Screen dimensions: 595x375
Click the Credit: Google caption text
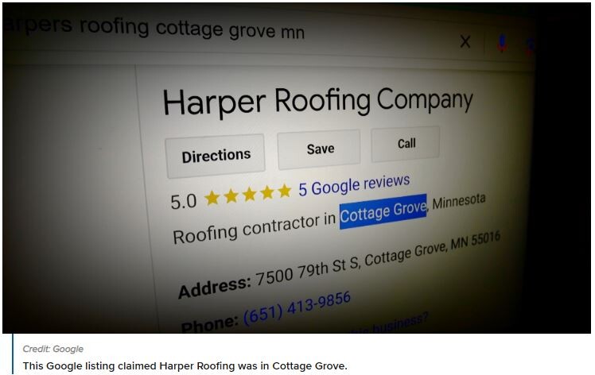pos(52,349)
